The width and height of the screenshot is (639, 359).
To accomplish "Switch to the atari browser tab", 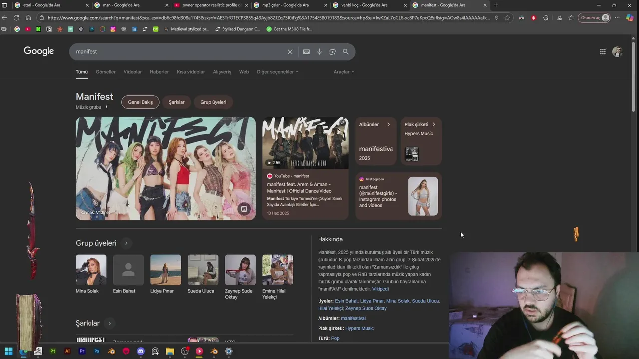I will (x=51, y=5).
